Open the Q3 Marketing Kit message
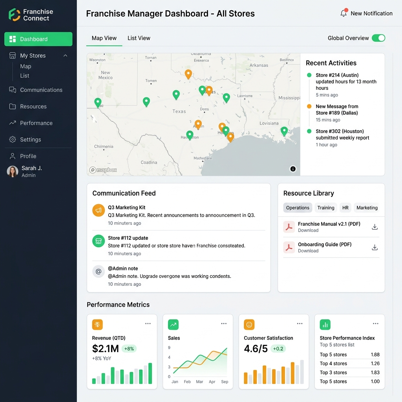 [x=179, y=215]
